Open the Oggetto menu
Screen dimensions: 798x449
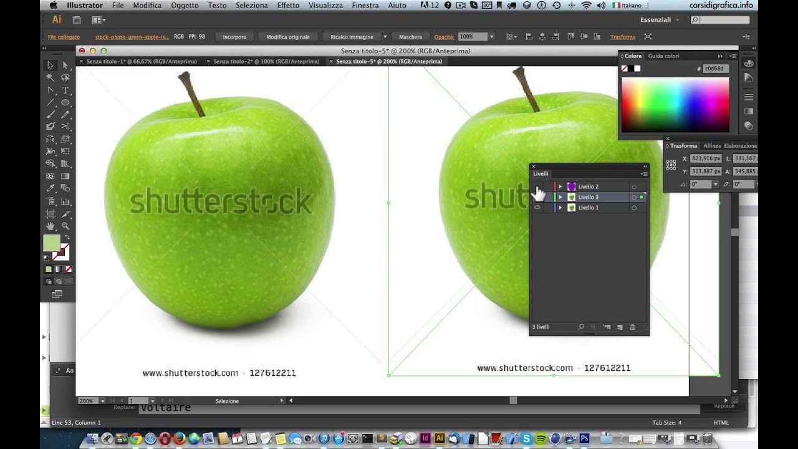[x=185, y=5]
